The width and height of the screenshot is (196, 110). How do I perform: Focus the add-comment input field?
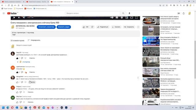click(77, 46)
